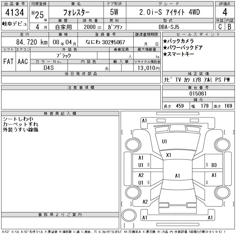Select registration number なにわ 302サ5067

click(105, 42)
